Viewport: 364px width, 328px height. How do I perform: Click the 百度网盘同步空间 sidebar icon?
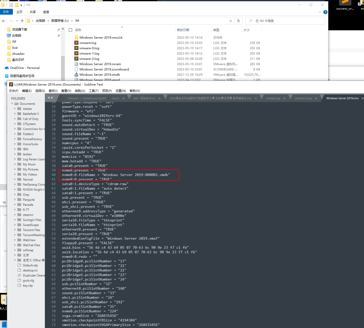[x=7, y=76]
